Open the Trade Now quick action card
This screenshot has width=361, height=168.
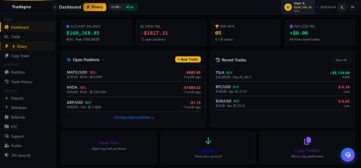click(x=109, y=148)
